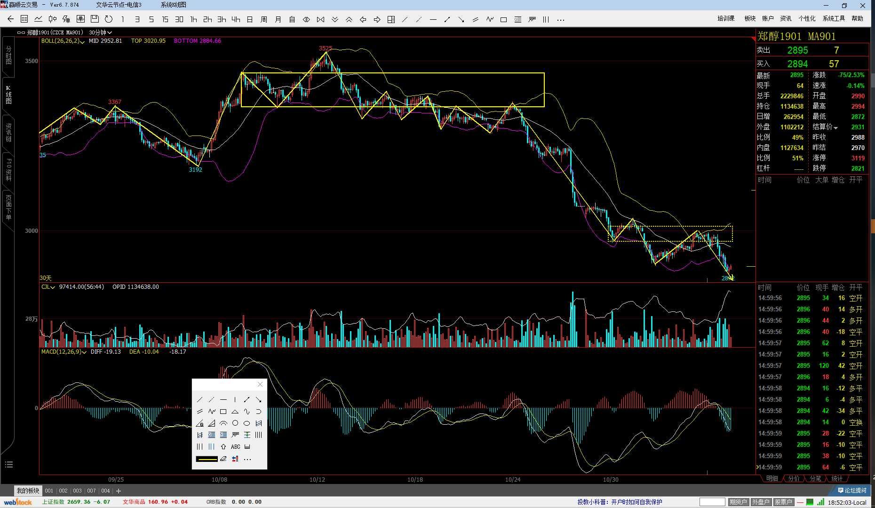
Task: Select the ruler measurement tool in palette
Action: [x=247, y=447]
